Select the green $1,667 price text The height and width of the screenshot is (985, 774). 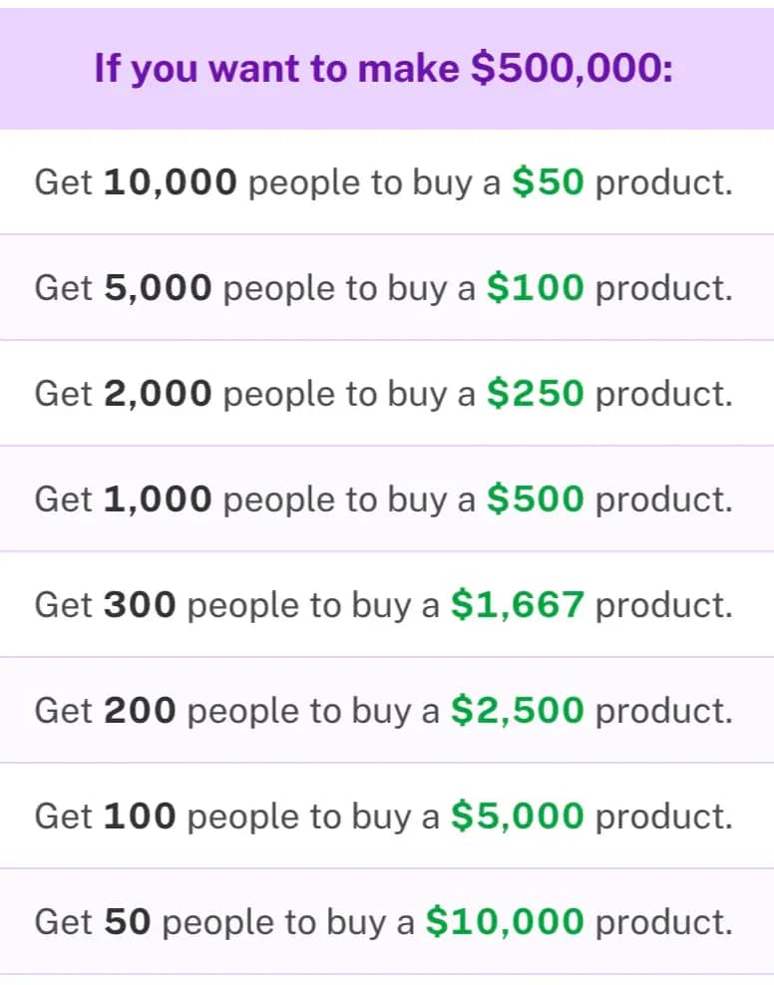pos(517,605)
